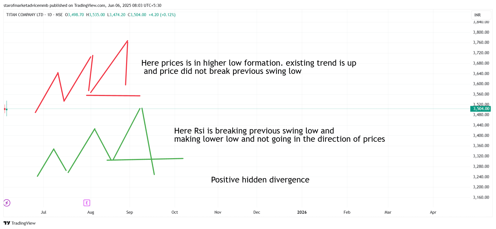The height and width of the screenshot is (229, 496).
Task: Click the TradingView logo icon
Action: [x=7, y=223]
